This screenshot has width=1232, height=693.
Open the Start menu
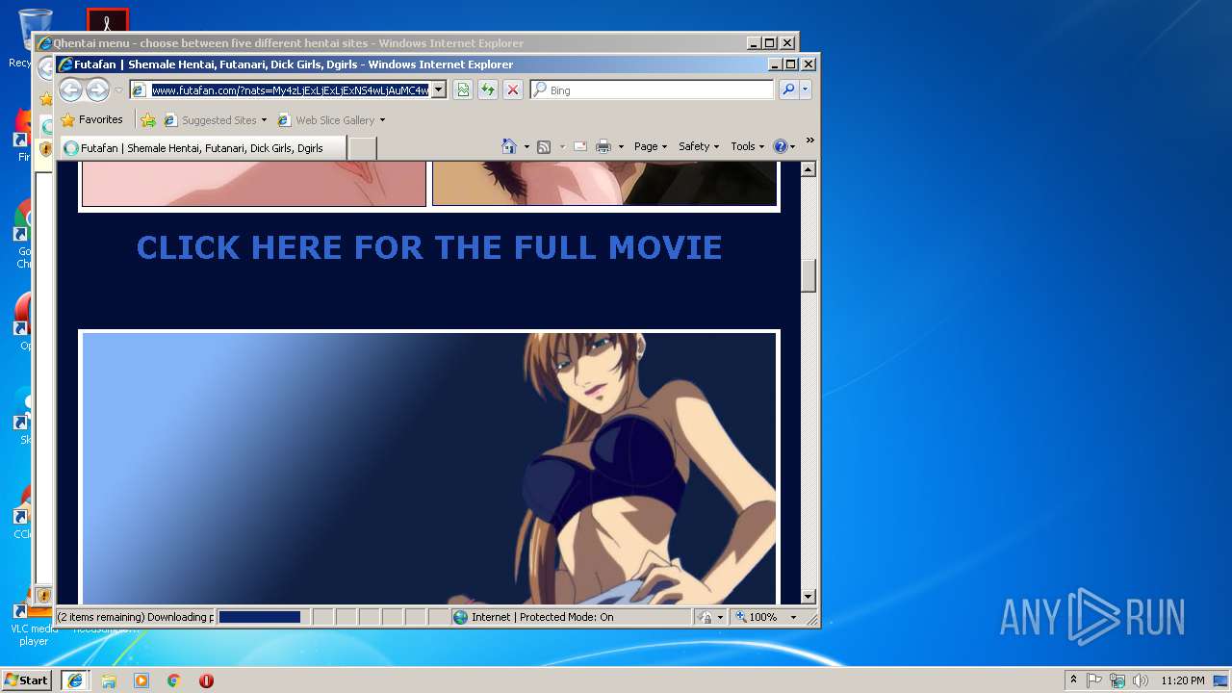[x=27, y=680]
